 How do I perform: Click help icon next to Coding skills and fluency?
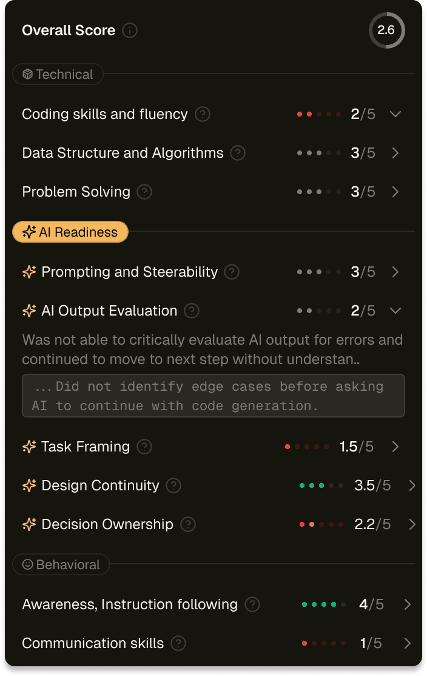203,114
